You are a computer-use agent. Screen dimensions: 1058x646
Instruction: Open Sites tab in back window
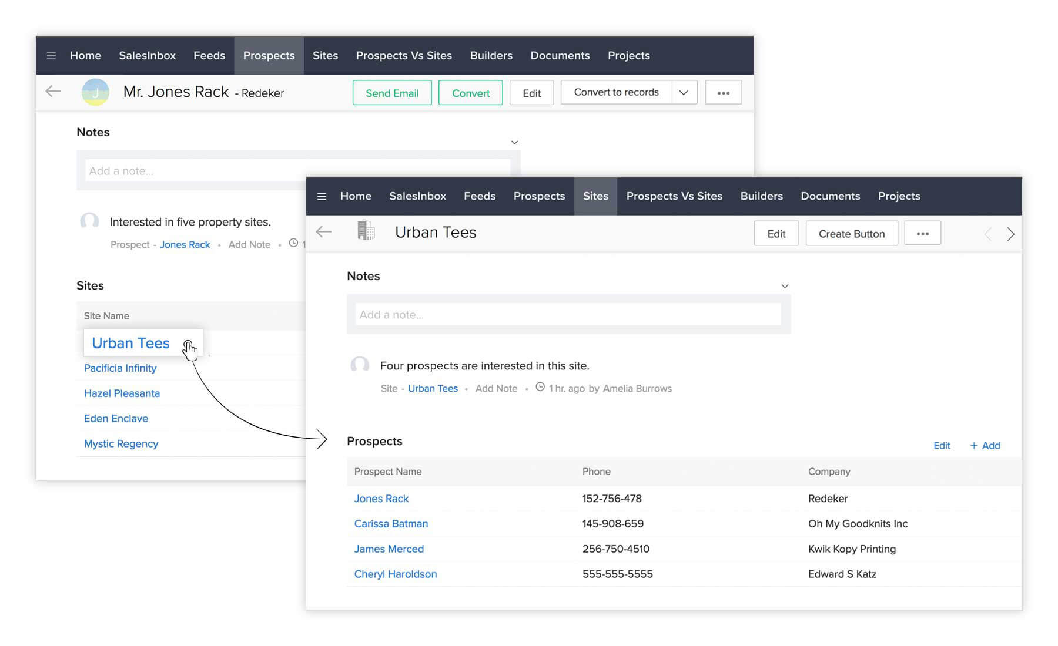325,55
